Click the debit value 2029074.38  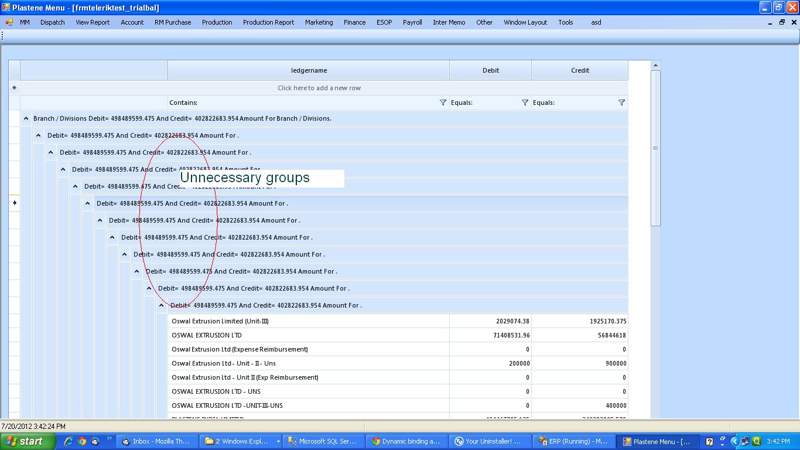[512, 321]
